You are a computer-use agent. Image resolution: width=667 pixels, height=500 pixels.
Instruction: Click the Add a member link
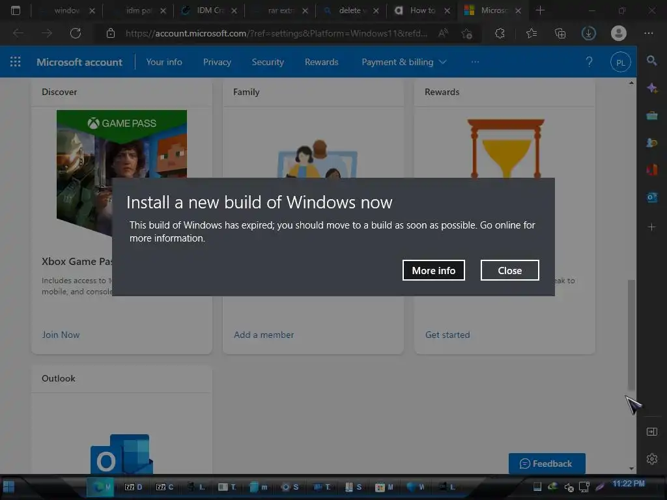point(264,335)
